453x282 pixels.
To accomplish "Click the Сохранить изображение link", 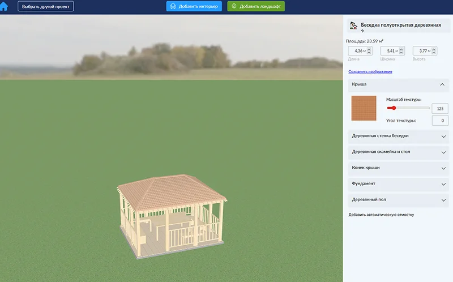I will tap(370, 72).
